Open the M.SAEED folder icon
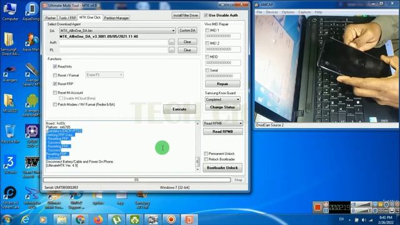The width and height of the screenshot is (400, 225). pyautogui.click(x=10, y=103)
